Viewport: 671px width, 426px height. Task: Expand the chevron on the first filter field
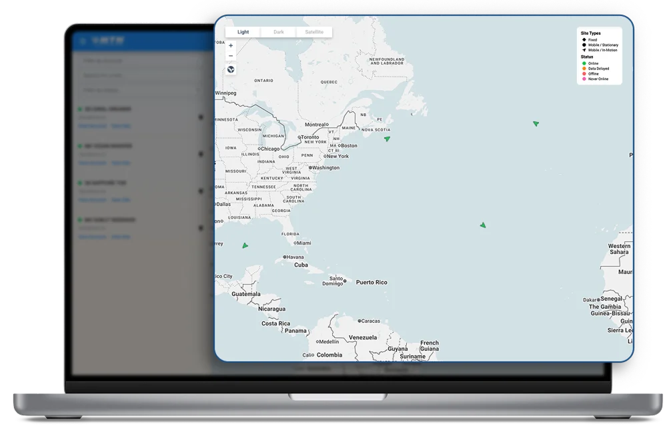tap(197, 61)
